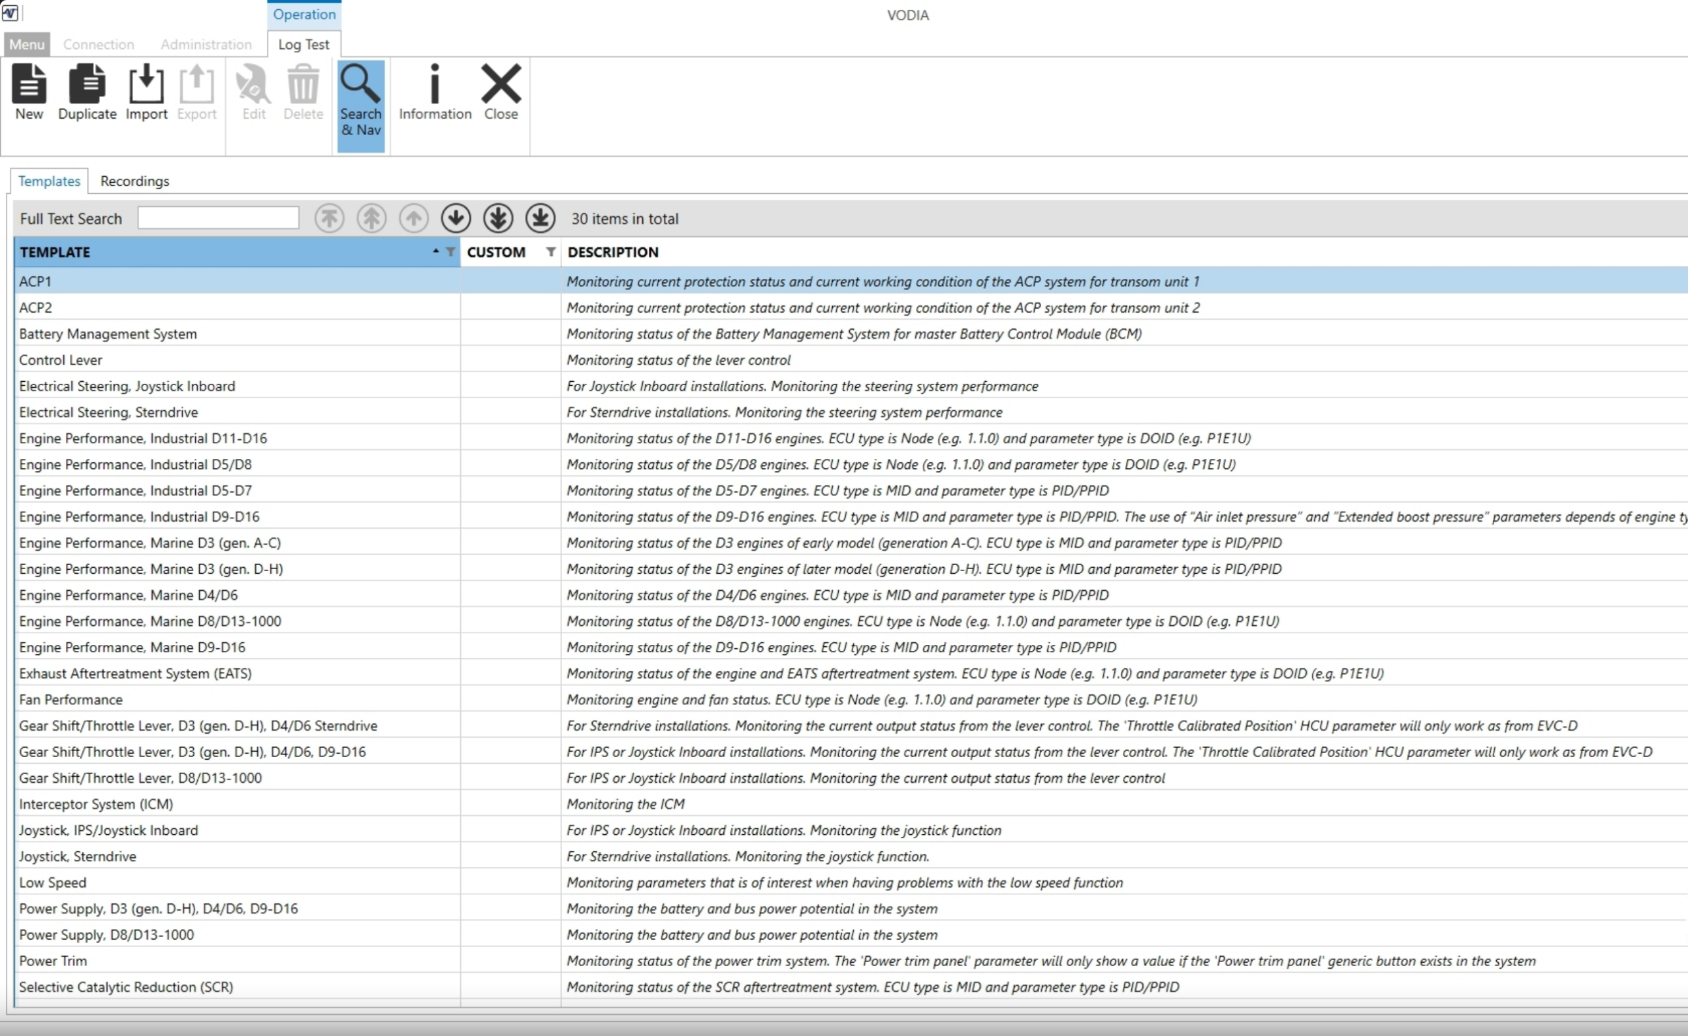Screen dimensions: 1688x1036
Task: Open the Menu ribbon tab
Action: tap(27, 45)
